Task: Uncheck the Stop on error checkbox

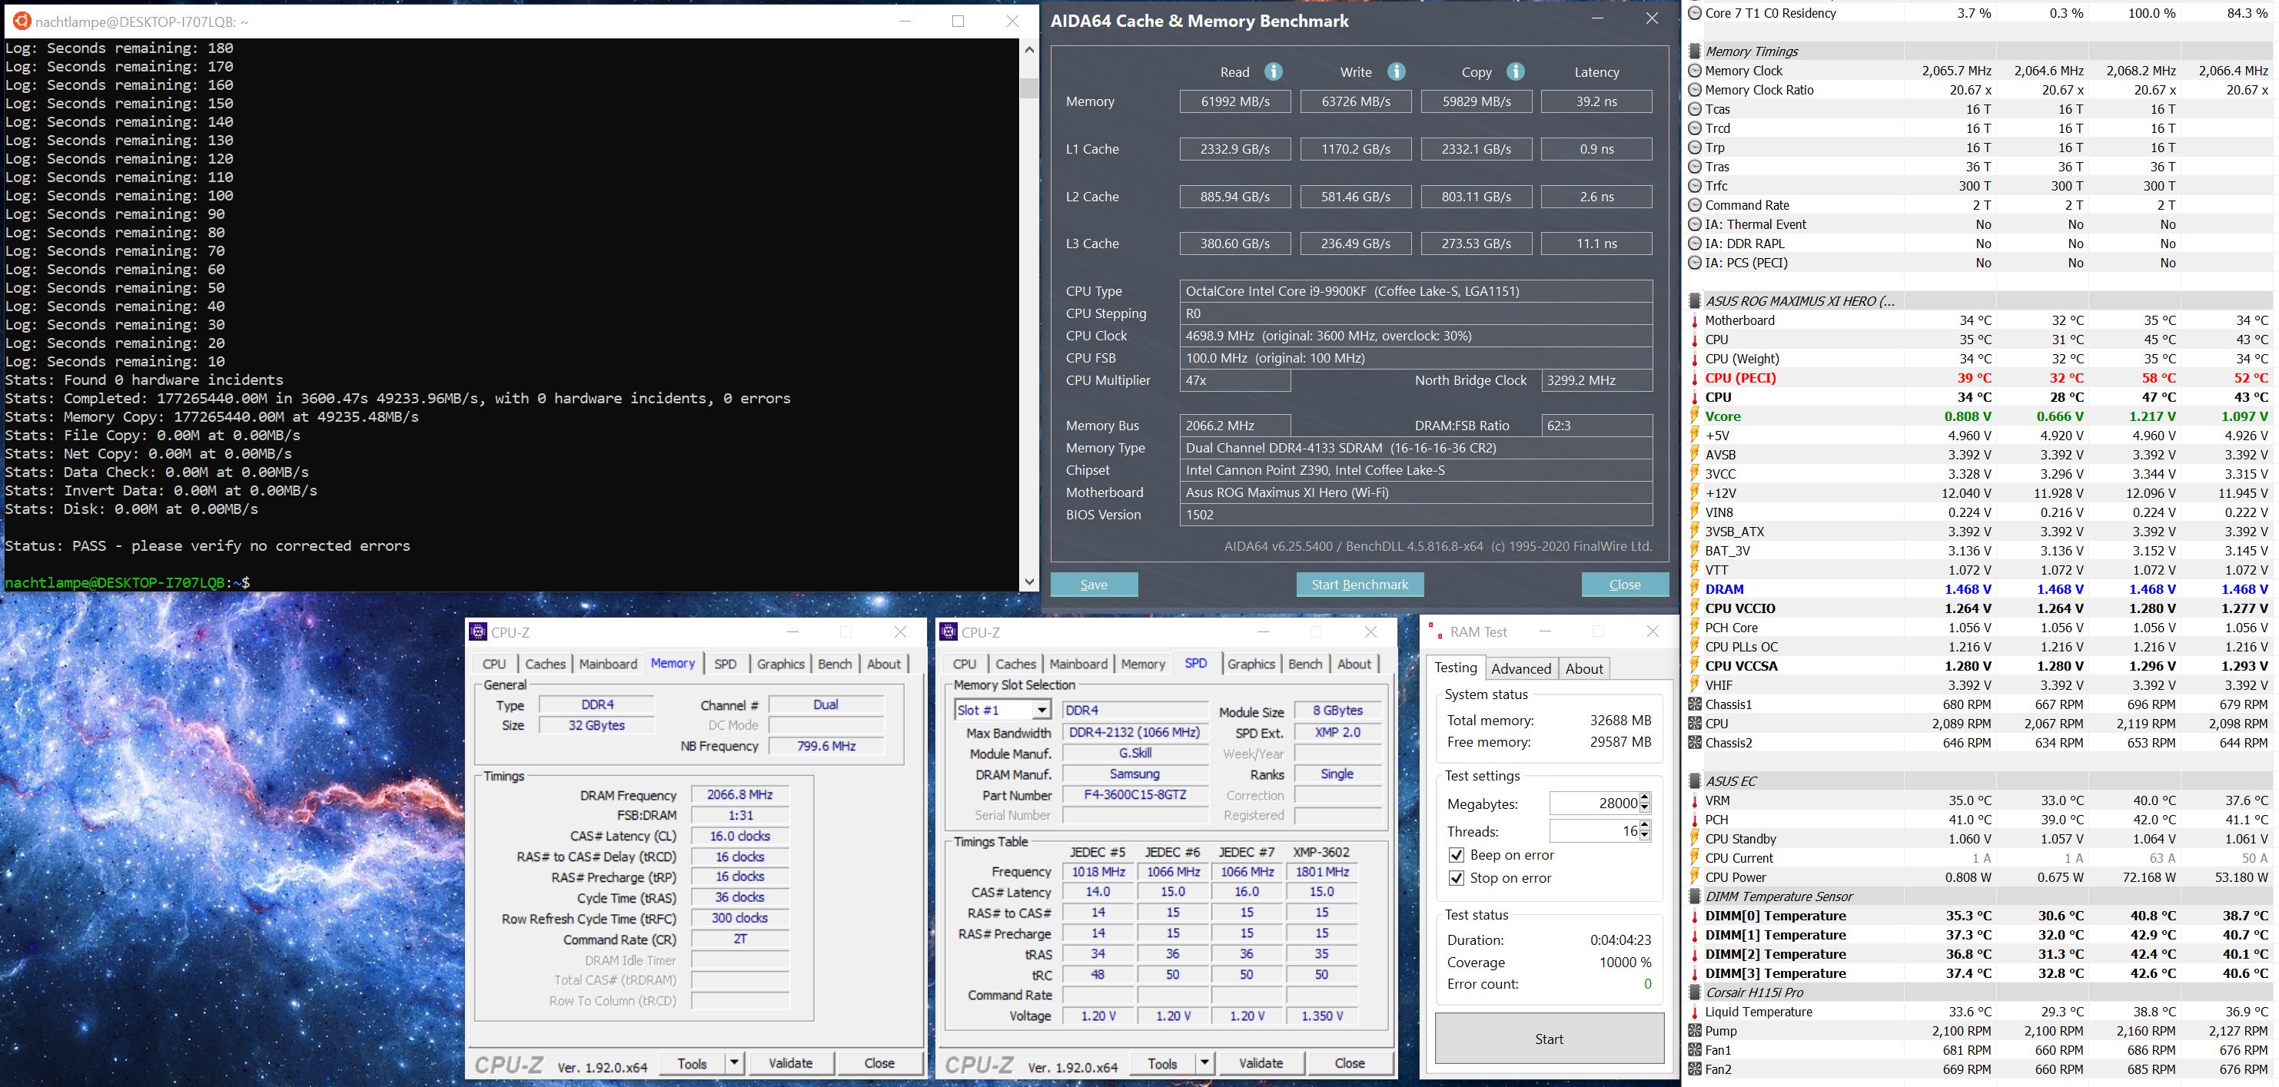Action: 1457,878
